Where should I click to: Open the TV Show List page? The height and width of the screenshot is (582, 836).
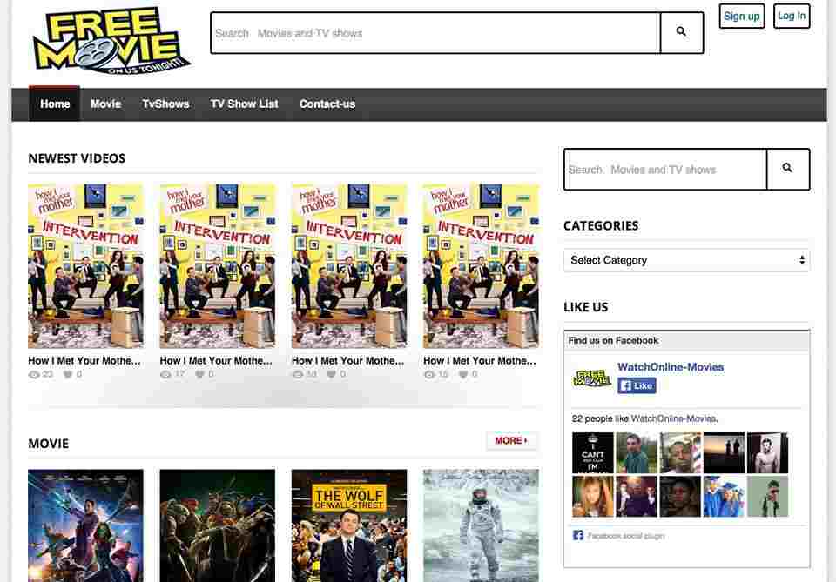(244, 104)
